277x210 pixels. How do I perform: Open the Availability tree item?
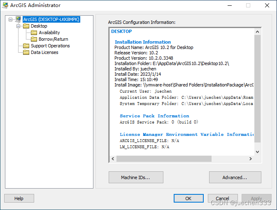click(49, 33)
